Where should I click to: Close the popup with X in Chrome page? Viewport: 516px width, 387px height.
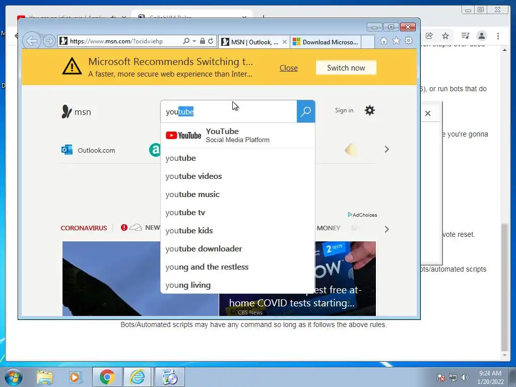point(428,113)
